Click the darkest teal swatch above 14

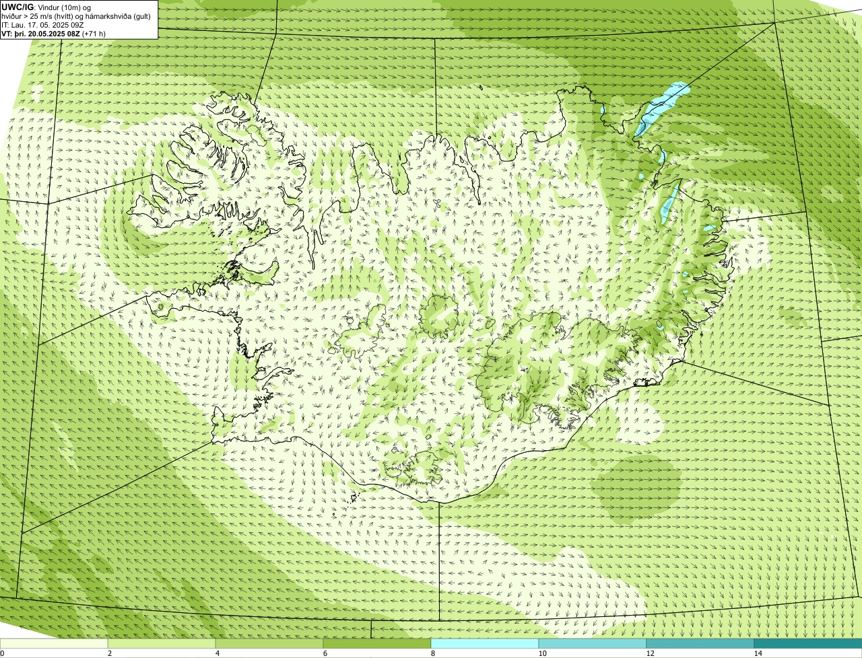[x=808, y=643]
